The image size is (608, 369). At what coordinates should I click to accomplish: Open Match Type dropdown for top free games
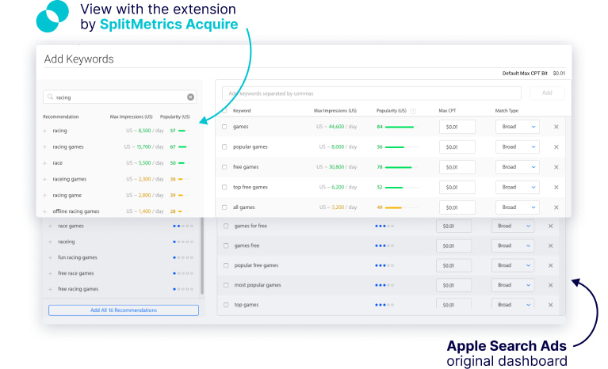(x=518, y=187)
